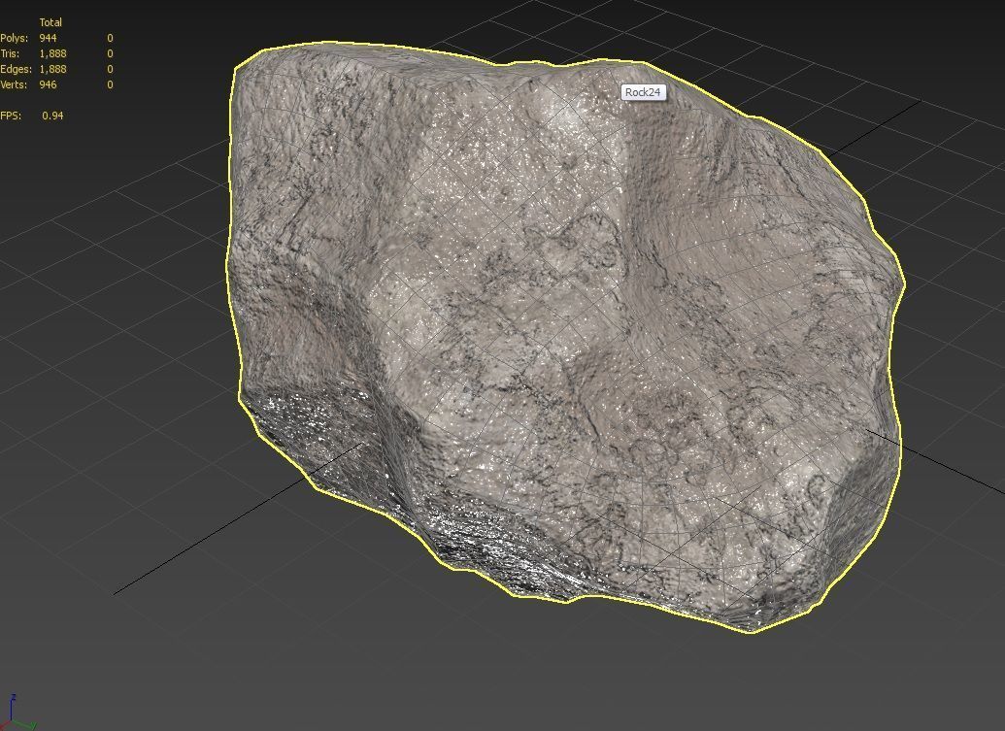The image size is (1005, 731).
Task: Click the Polys: statistics label
Action: (x=15, y=38)
